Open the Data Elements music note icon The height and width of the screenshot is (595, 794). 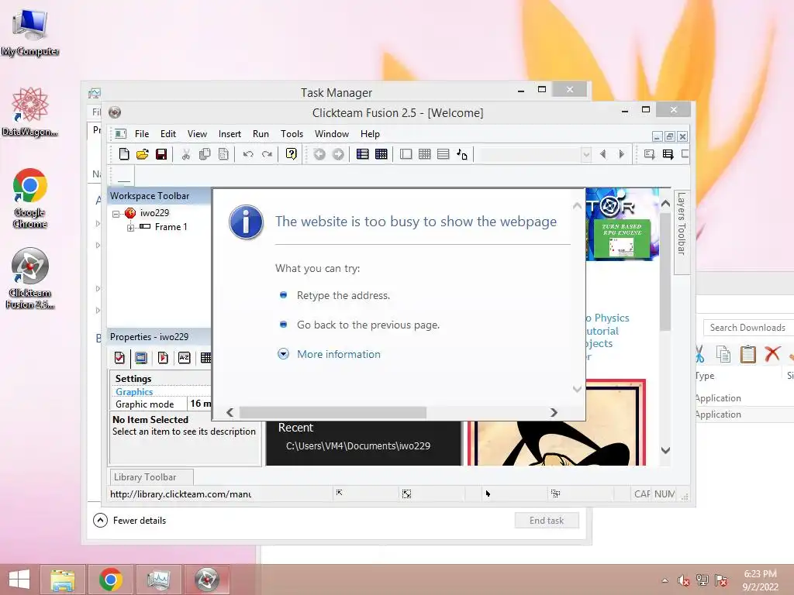coord(462,154)
